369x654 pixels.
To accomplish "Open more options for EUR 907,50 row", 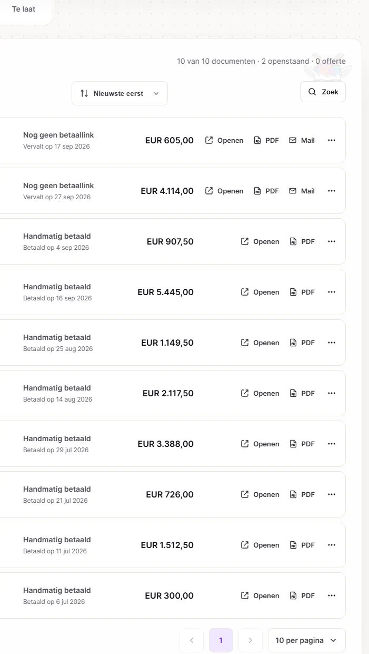I will (332, 241).
